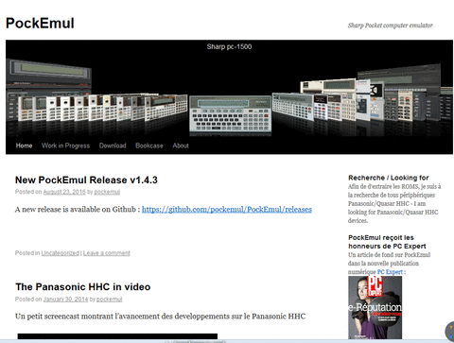Viewport: 454px width, 343px height.
Task: Open The Panasonic HHC in video post
Action: (83, 287)
